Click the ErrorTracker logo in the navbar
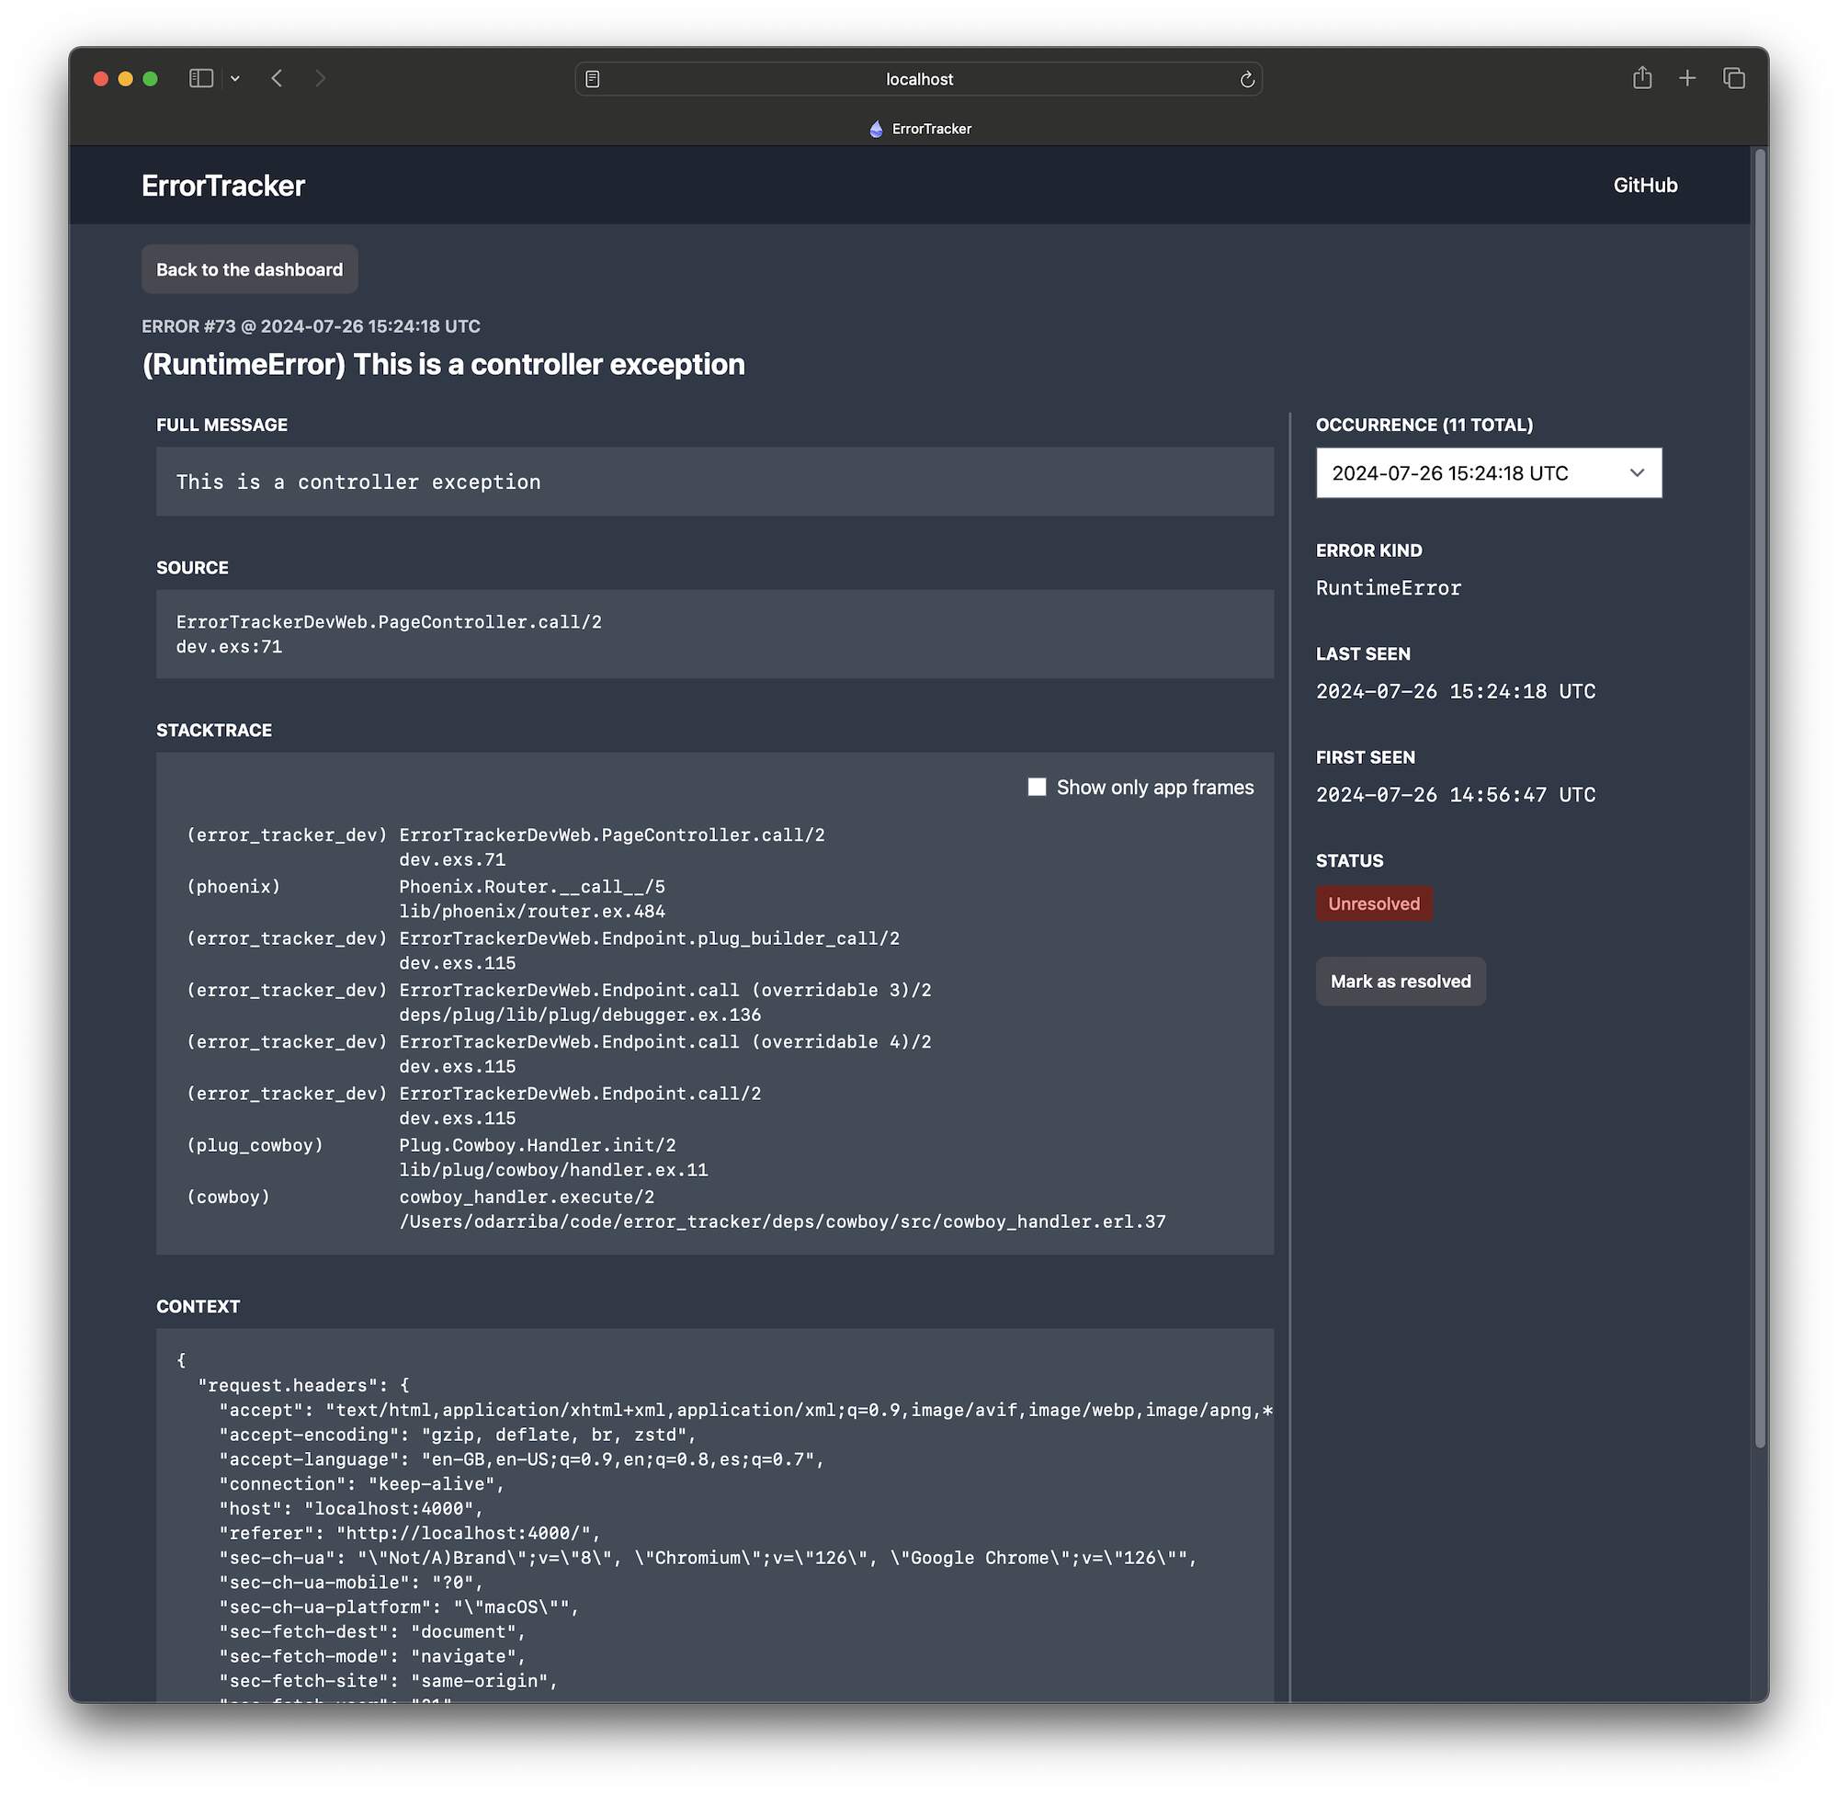The image size is (1838, 1794). point(223,185)
